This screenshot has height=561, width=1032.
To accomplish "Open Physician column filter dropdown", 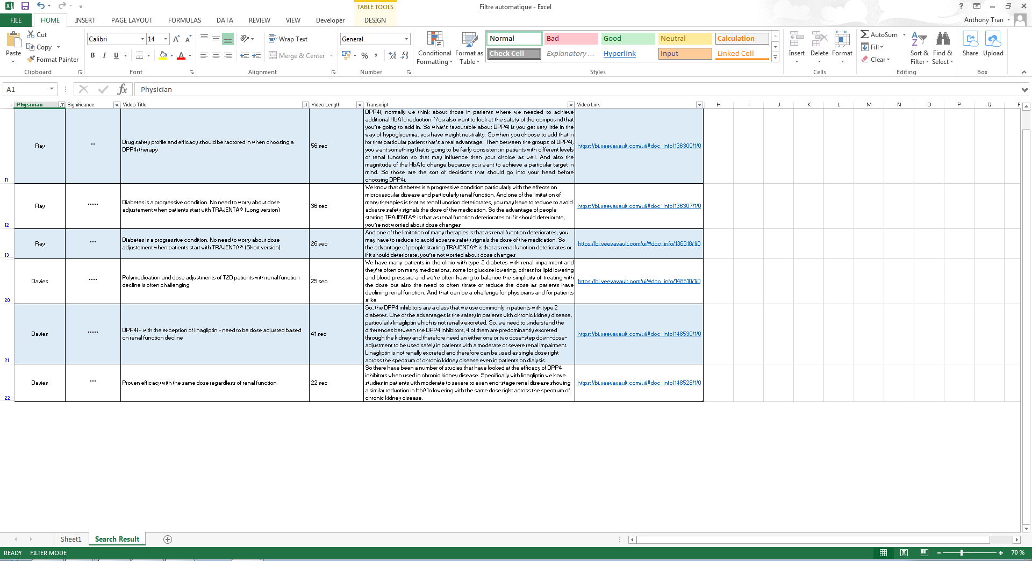I will [x=62, y=105].
